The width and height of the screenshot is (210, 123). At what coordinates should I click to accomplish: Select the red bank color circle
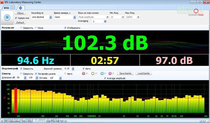point(84,73)
